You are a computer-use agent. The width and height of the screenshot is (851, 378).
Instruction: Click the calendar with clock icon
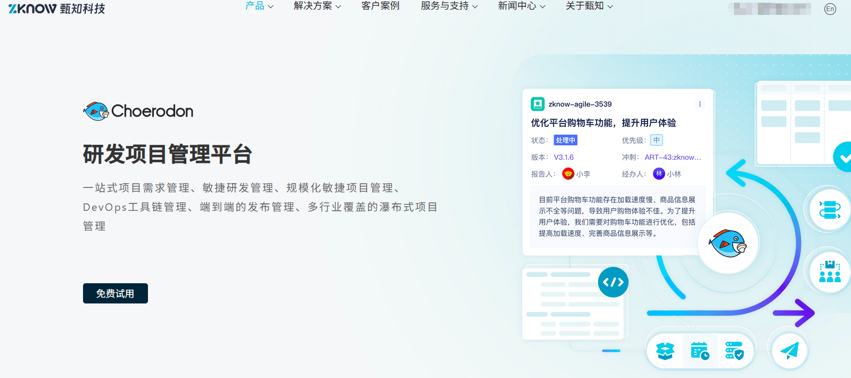[699, 351]
